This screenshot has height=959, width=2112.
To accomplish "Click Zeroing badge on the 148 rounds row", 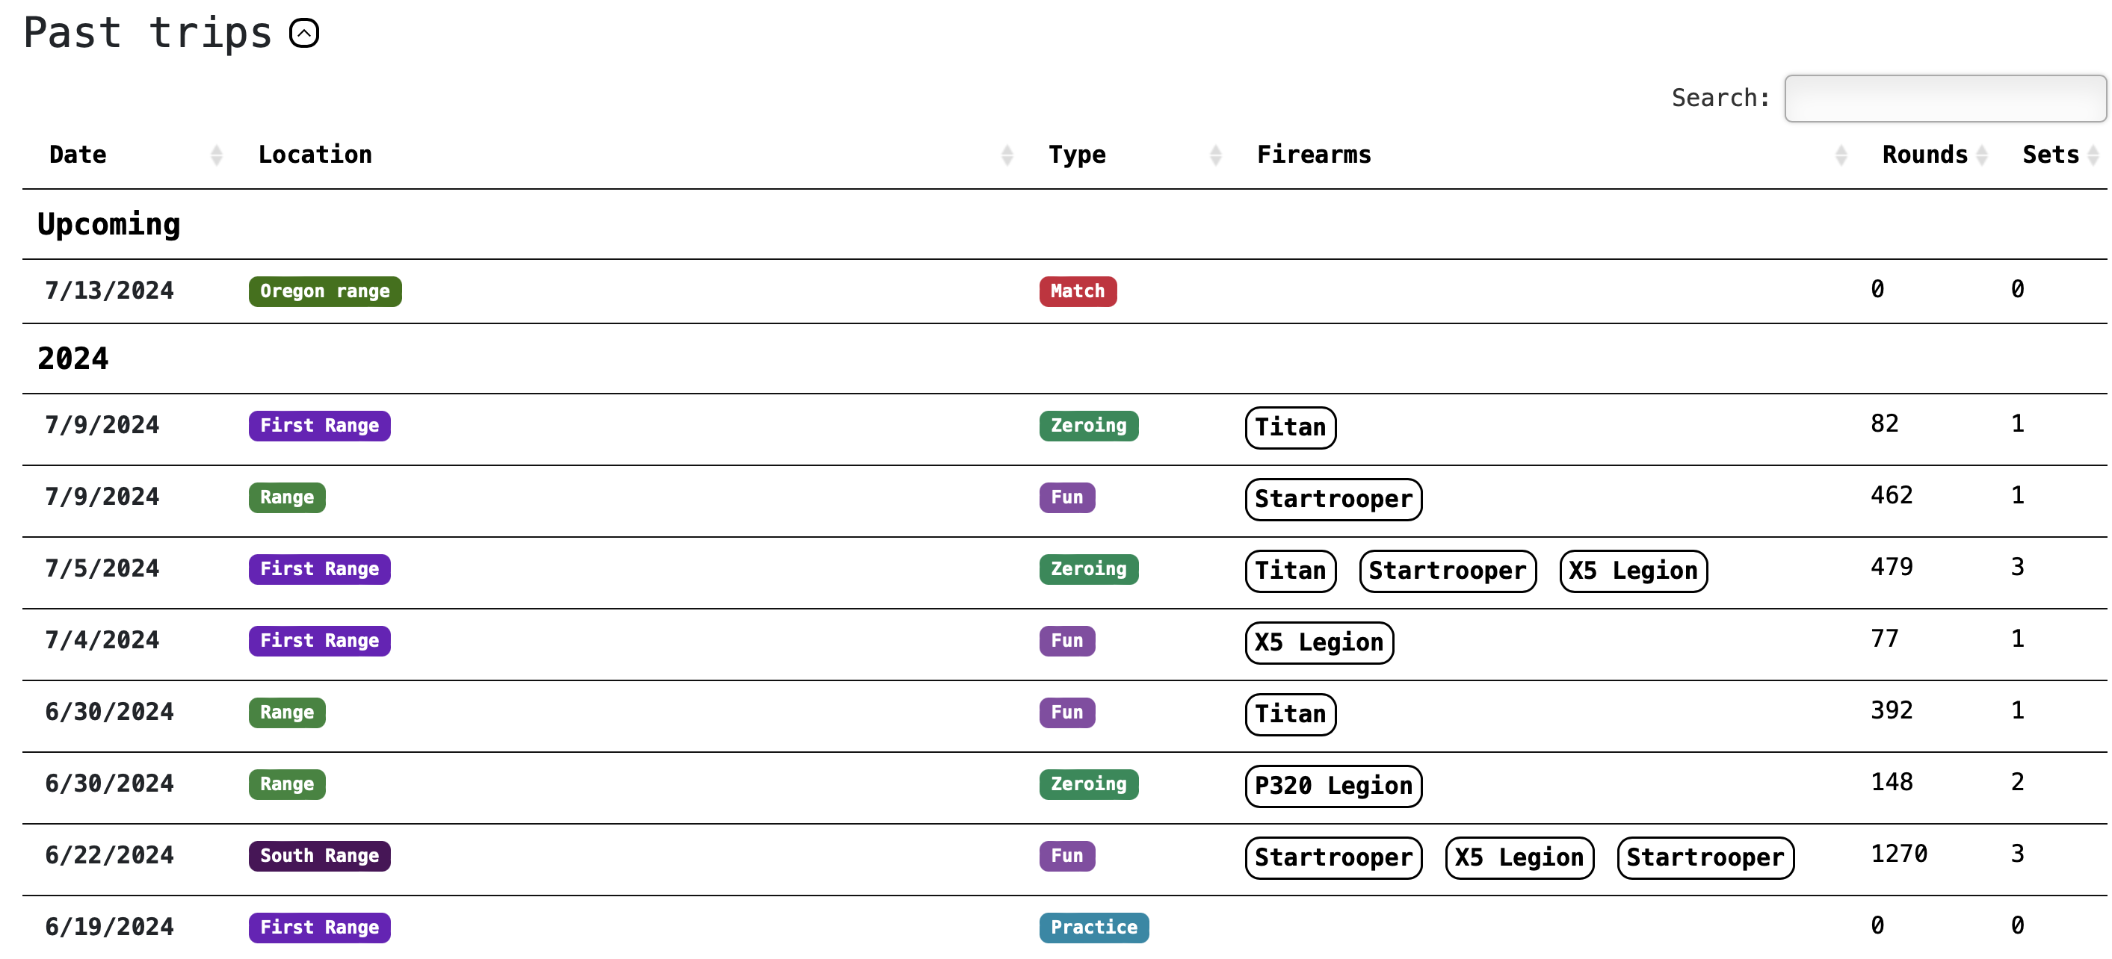I will pyautogui.click(x=1088, y=783).
